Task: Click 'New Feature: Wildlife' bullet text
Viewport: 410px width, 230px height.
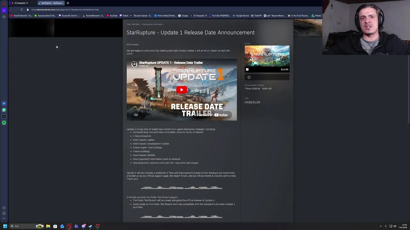Action: [x=144, y=155]
